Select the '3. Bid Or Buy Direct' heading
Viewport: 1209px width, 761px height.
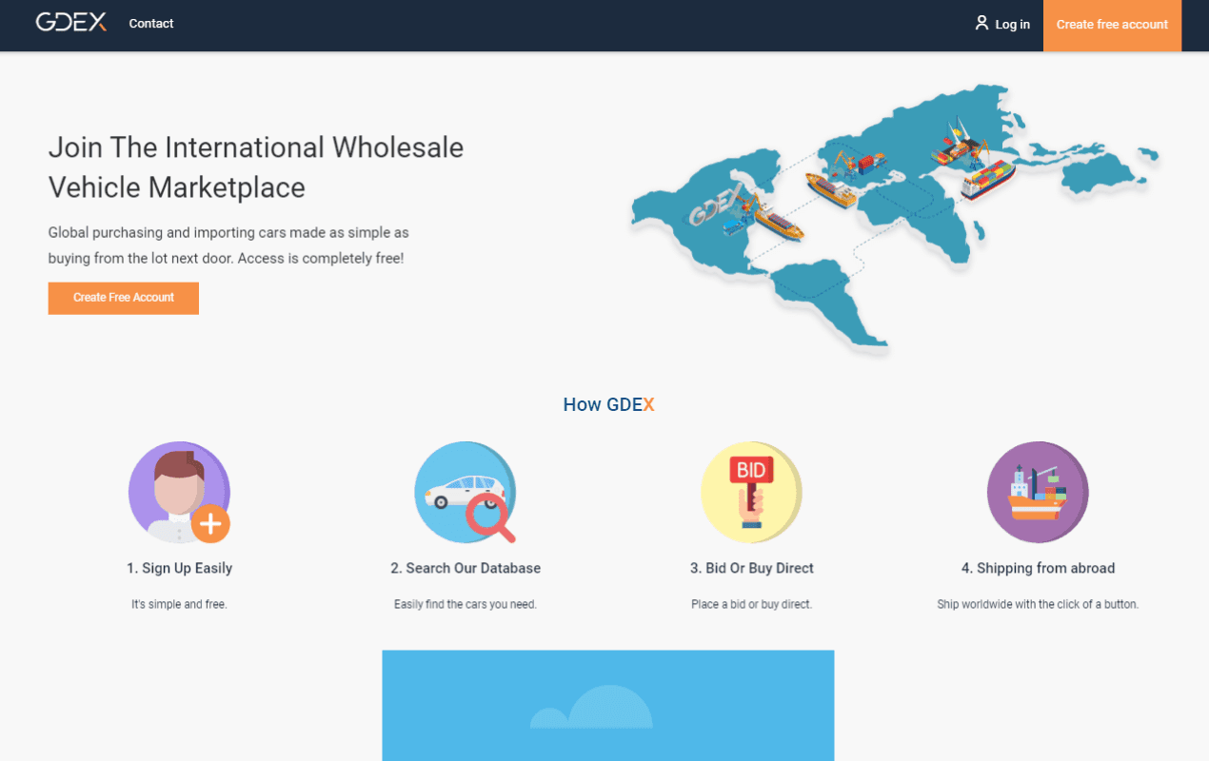[x=752, y=568]
